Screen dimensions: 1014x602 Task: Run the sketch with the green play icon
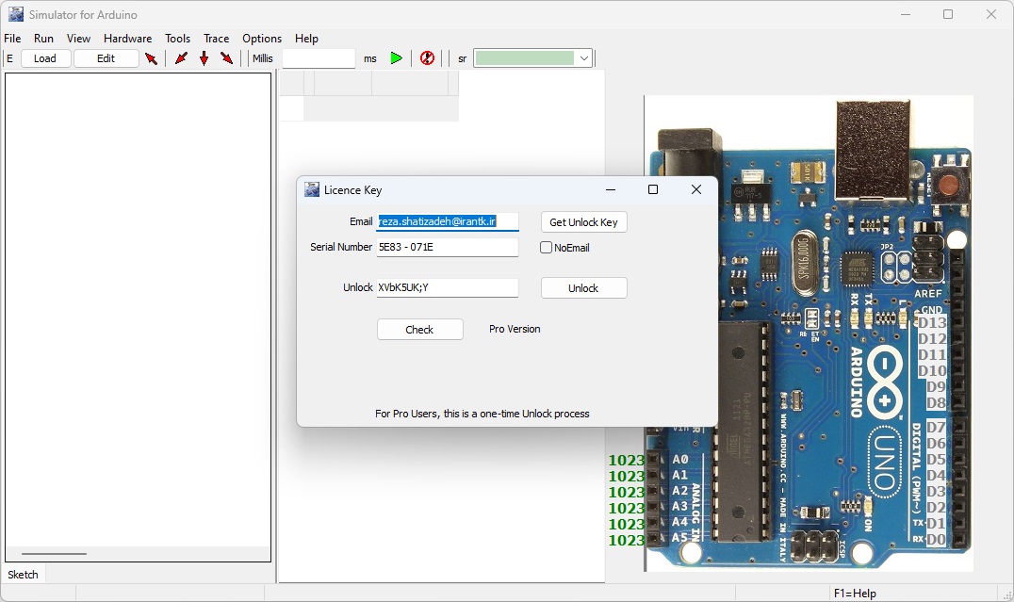point(397,58)
